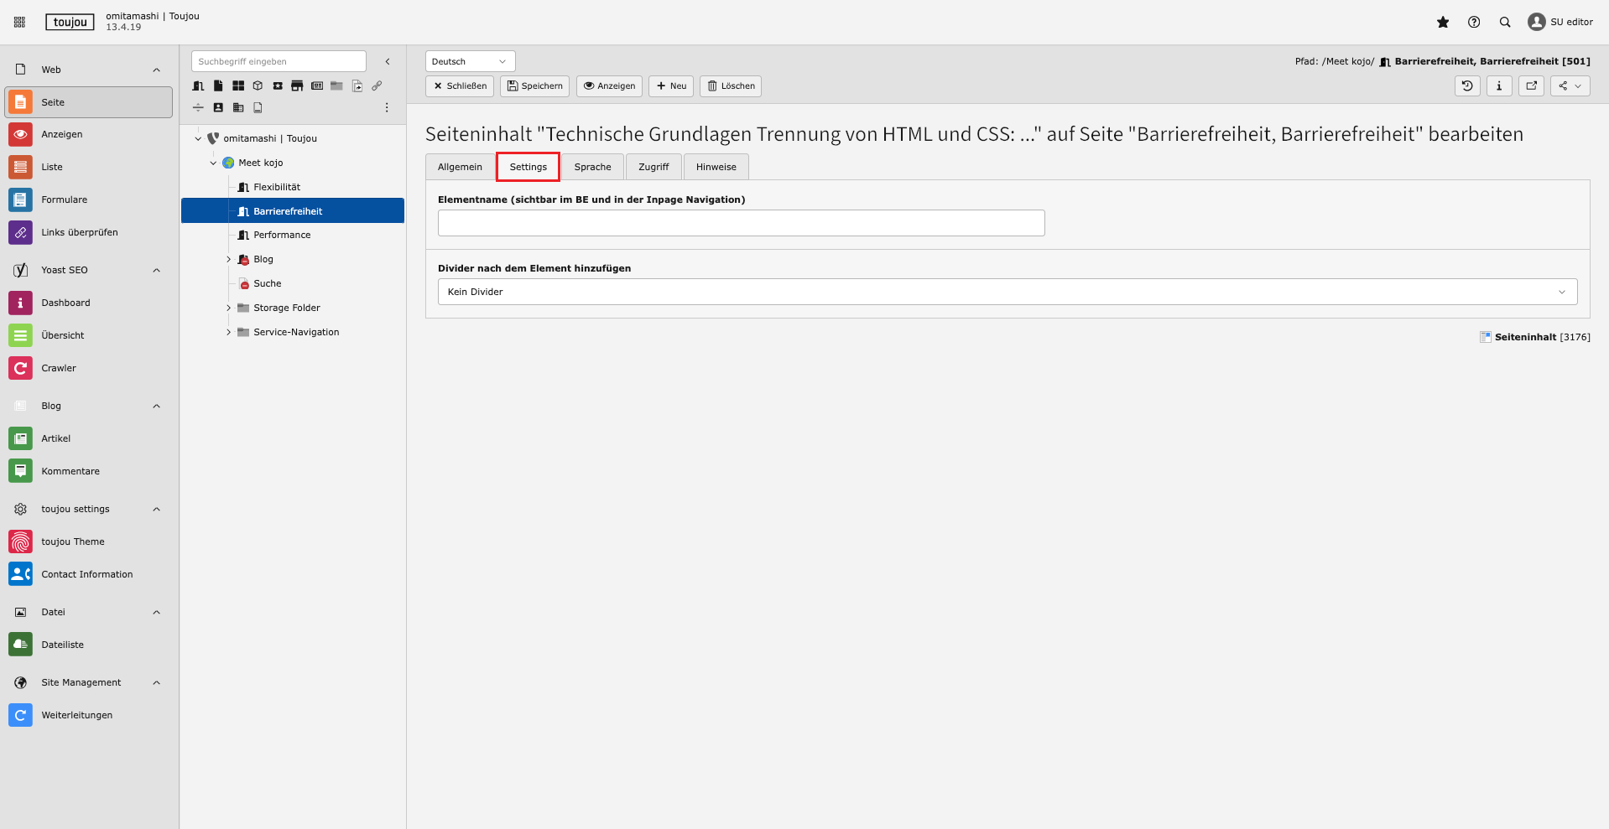1609x829 pixels.
Task: Open the Dateiliste module
Action: point(63,645)
